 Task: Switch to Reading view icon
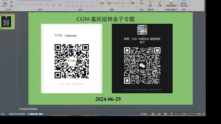pos(165,114)
